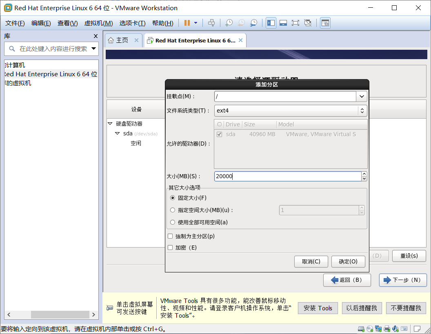Click the CD/DVD drive status icon
The image size is (431, 334).
tap(370, 329)
